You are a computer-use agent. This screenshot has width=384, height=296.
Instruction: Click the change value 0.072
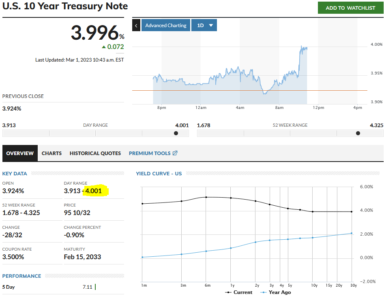pyautogui.click(x=116, y=47)
